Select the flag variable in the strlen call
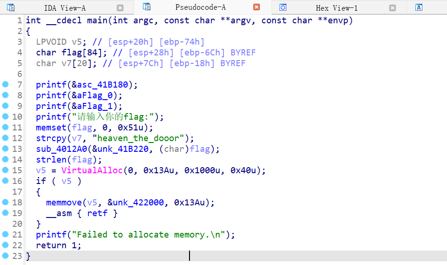Image resolution: width=447 pixels, height=265 pixels. 79,160
